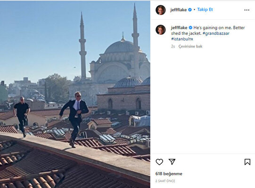Show translation via Çevirisine bak

[190, 47]
